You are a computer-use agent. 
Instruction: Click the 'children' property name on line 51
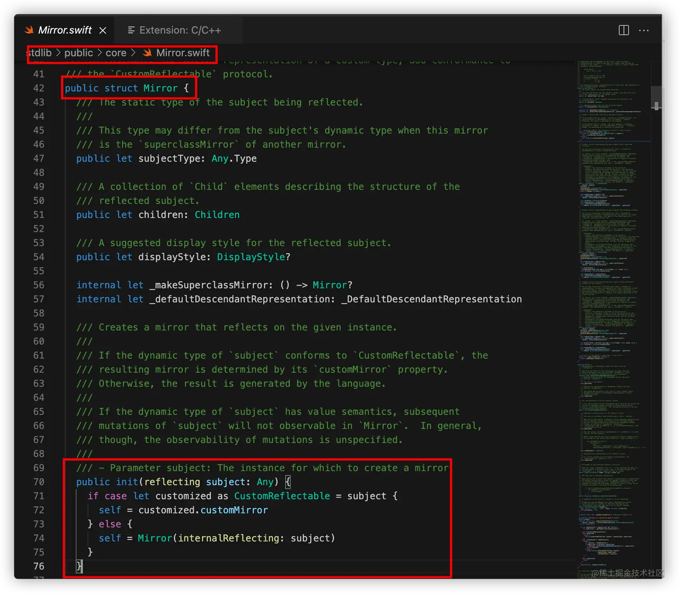[x=161, y=215]
